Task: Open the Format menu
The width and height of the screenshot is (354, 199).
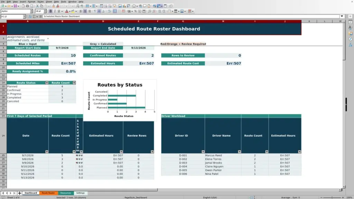Action: pos(31,2)
